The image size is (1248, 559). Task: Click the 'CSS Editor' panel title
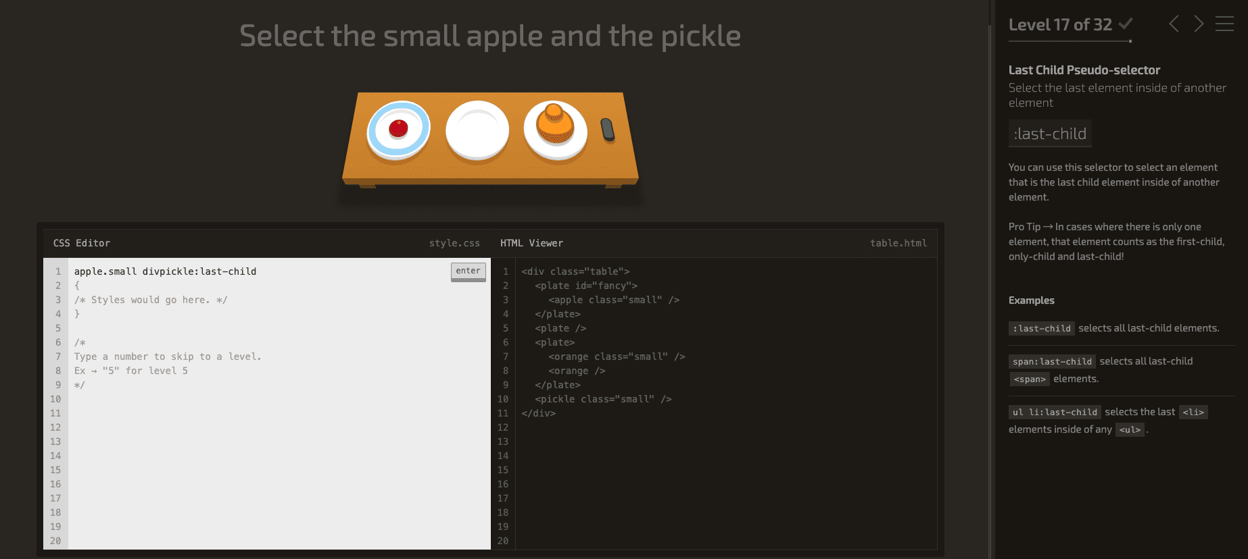point(82,243)
